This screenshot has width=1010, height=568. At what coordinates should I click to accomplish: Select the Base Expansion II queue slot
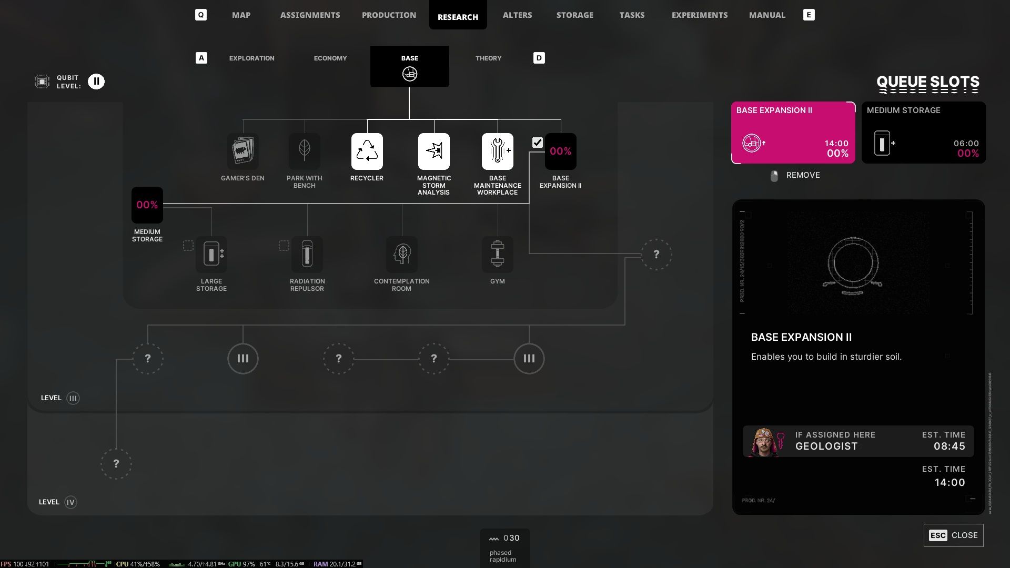pyautogui.click(x=793, y=133)
